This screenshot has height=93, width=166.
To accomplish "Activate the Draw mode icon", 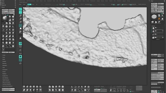I will [x=20, y=12].
